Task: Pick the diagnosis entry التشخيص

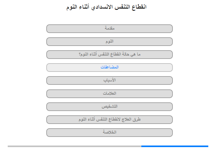Action: click(x=110, y=107)
